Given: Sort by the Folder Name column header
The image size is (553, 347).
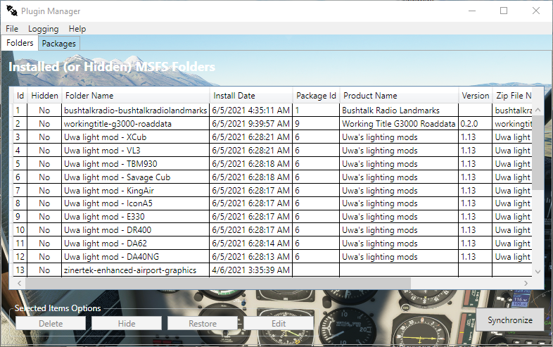Looking at the screenshot, I should coord(136,96).
